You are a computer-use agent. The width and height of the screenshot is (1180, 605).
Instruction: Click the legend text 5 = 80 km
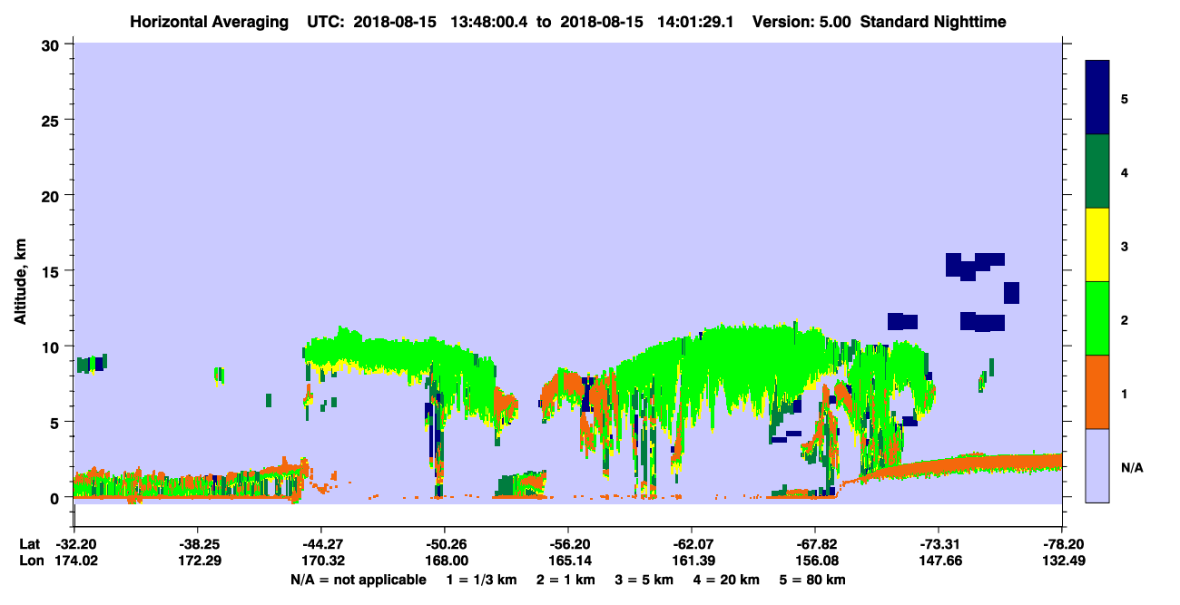[813, 580]
